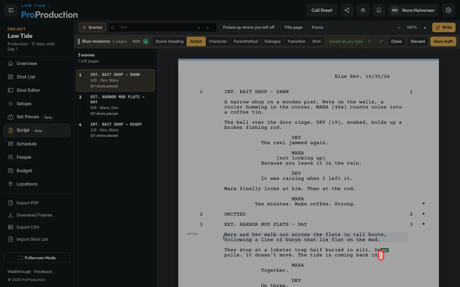Screen dimensions: 460x287
Task: Click the redo arrow icon
Action: (x=381, y=41)
